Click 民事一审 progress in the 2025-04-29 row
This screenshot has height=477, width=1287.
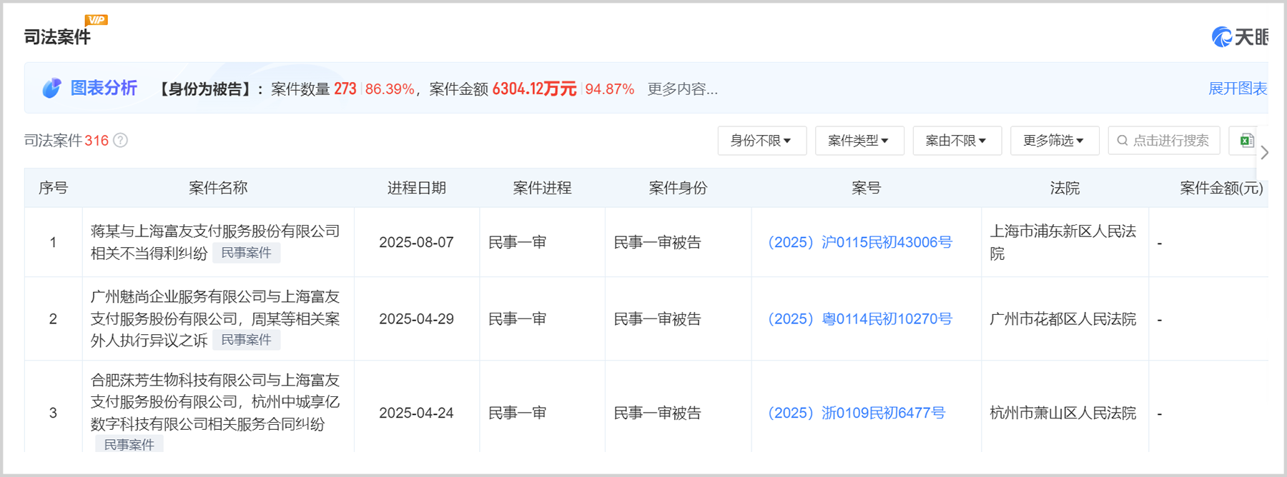pos(518,319)
